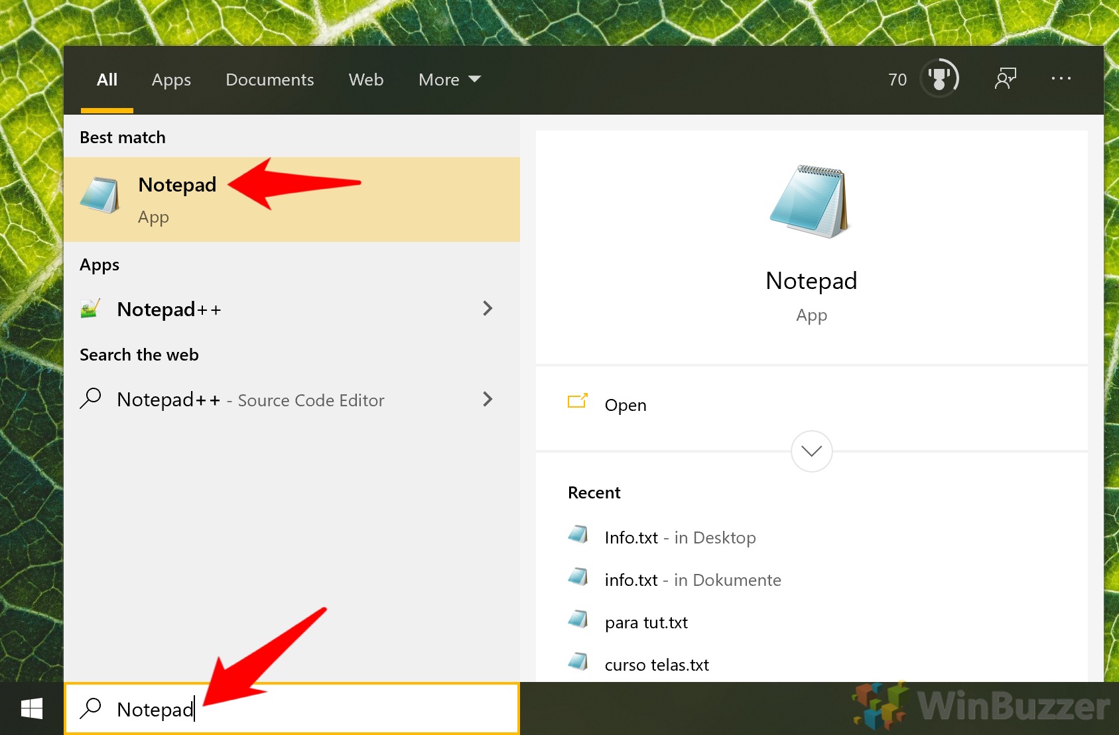Screen dimensions: 1119x735
Task: Open the three-dot options menu
Action: click(1061, 79)
